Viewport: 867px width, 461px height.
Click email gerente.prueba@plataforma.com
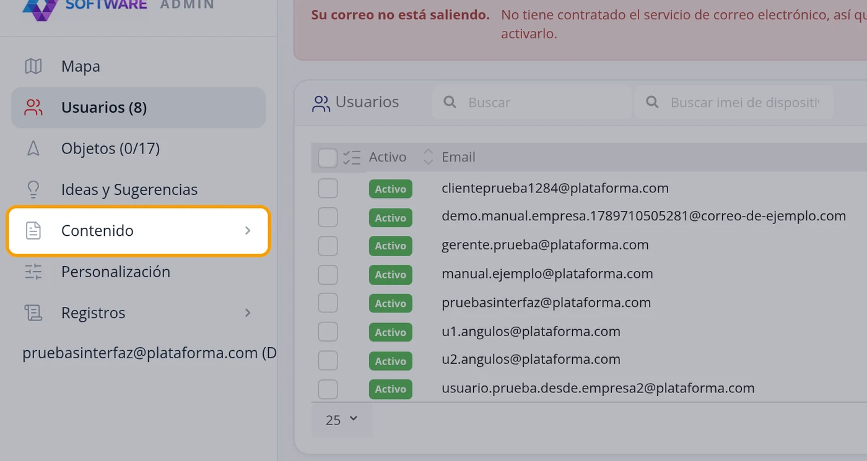[x=545, y=245]
